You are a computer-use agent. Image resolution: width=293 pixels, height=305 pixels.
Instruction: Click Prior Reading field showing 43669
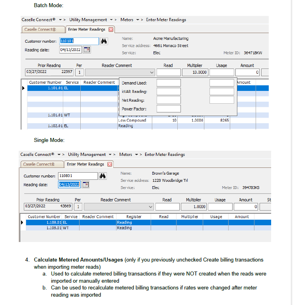click(48, 207)
